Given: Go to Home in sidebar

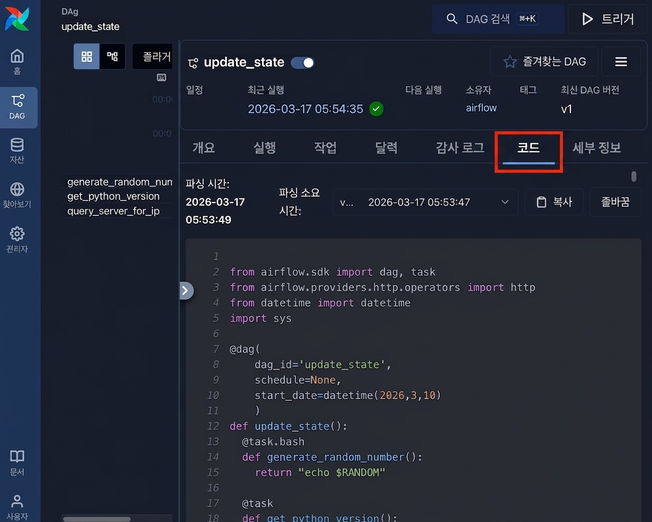Looking at the screenshot, I should (17, 62).
